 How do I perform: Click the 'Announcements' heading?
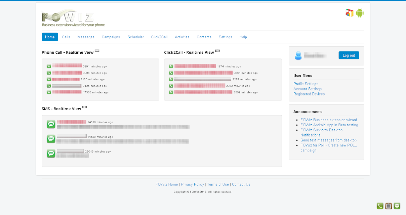click(x=308, y=112)
